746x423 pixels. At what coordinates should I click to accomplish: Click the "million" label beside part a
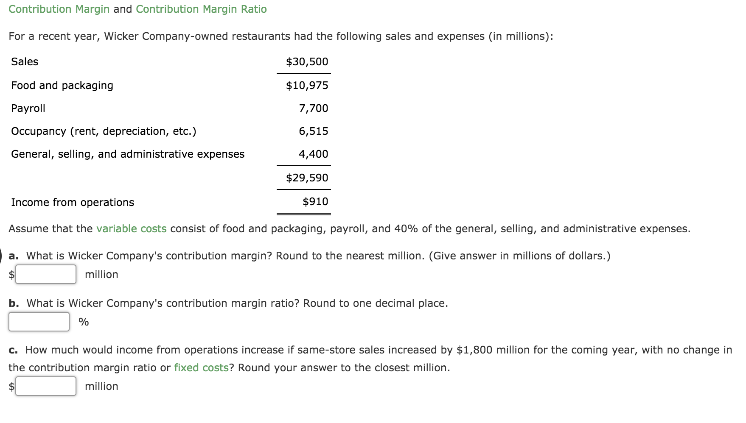(x=101, y=274)
